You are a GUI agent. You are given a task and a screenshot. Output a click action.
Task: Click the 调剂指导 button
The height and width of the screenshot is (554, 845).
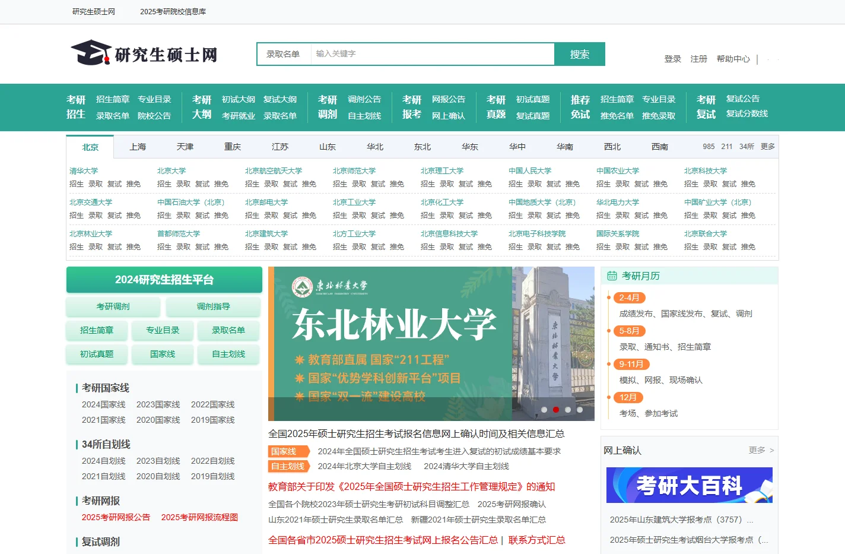point(214,306)
